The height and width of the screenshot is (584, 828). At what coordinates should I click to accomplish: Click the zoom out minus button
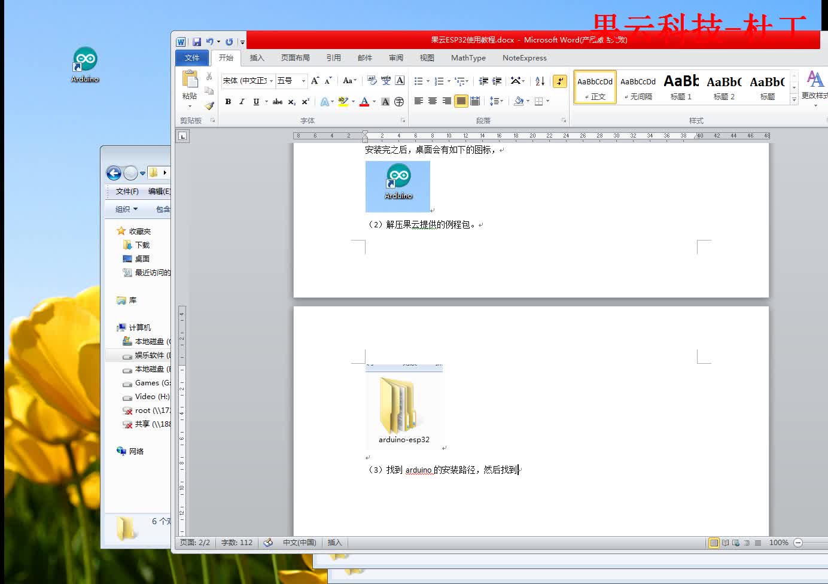coord(798,543)
